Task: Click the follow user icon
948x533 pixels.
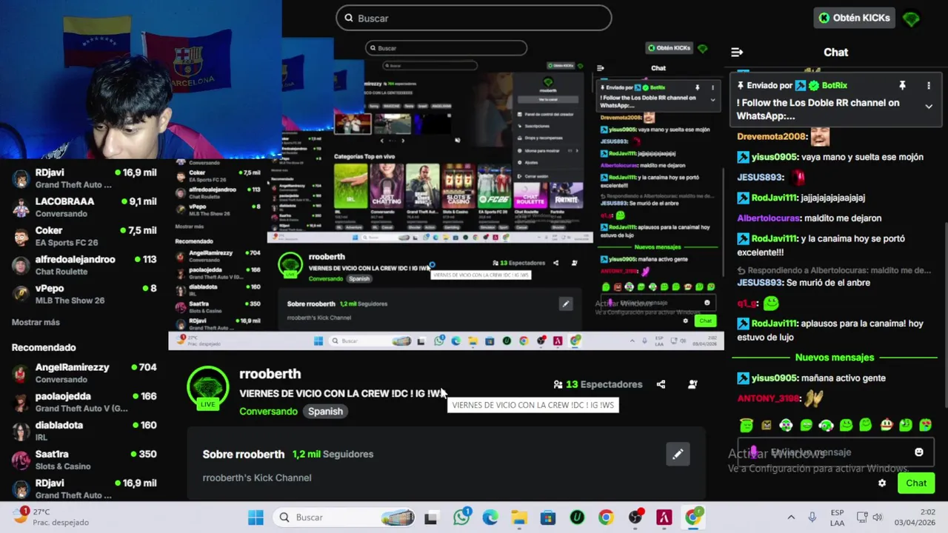Action: (692, 384)
